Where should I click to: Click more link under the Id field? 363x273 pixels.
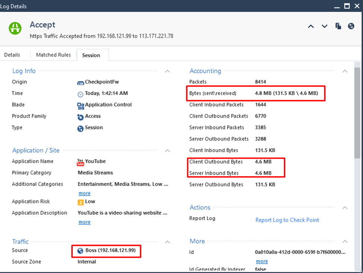tap(262, 261)
